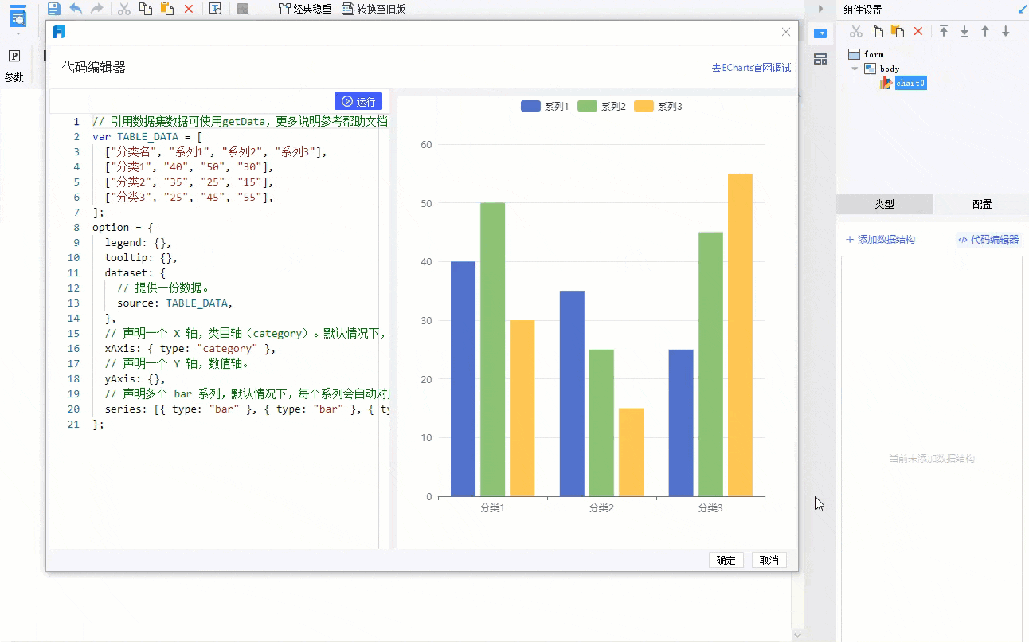This screenshot has height=642, width=1029.
Task: Click the green 系列2 legend color swatch
Action: [x=587, y=107]
